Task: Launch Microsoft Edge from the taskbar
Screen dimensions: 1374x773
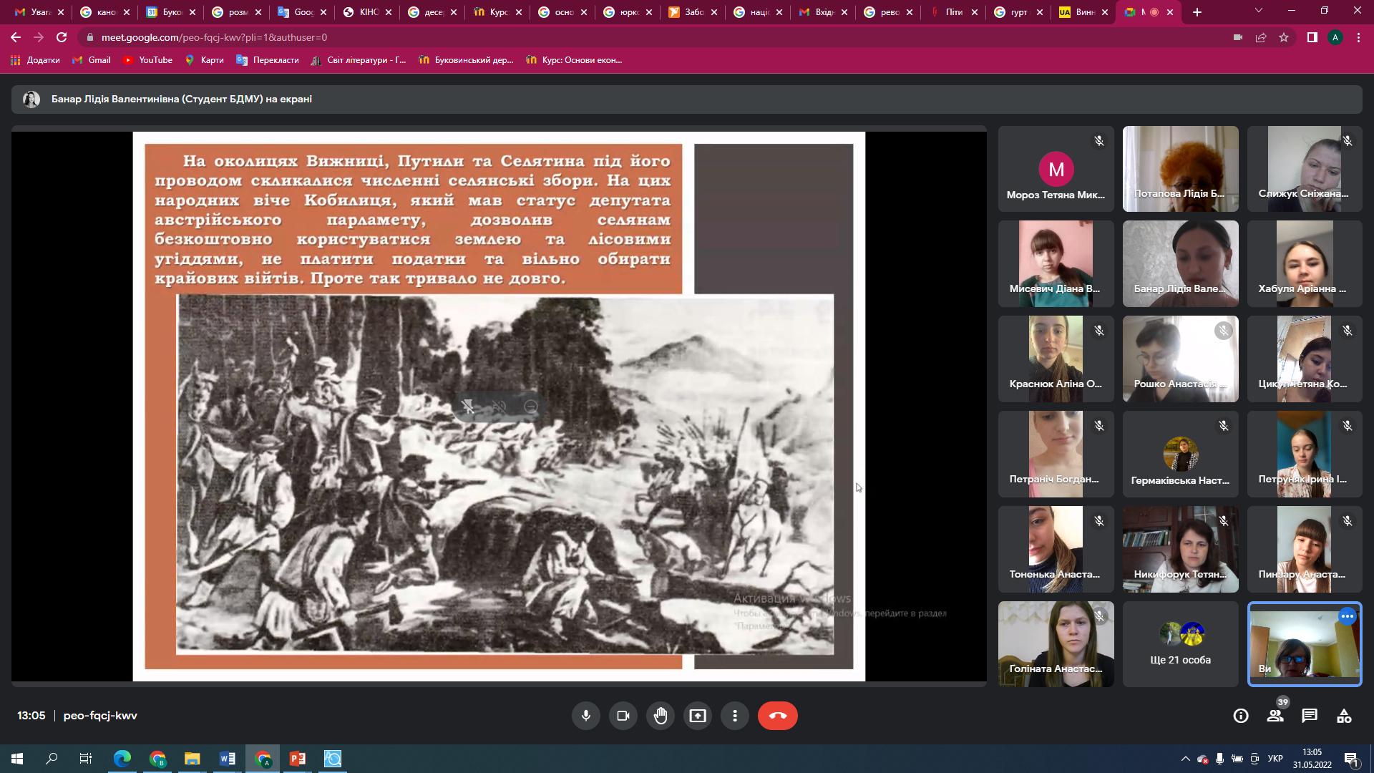Action: pos(122,759)
